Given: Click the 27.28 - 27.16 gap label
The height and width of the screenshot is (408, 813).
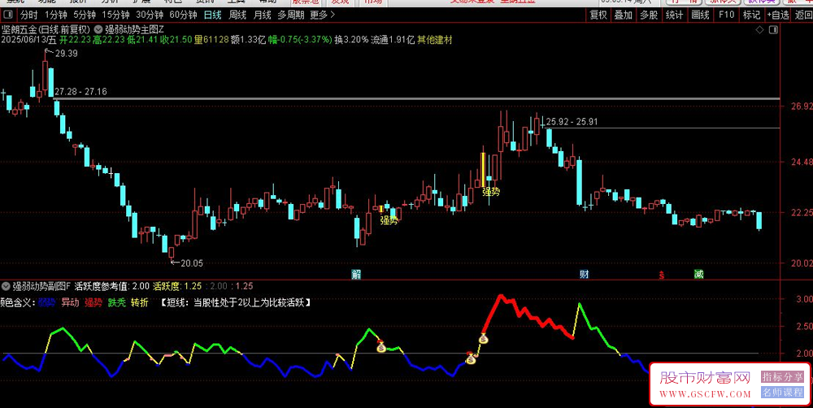Looking at the screenshot, I should click(80, 92).
